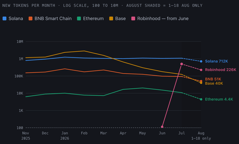Click the 1K y-axis label

click(21, 111)
